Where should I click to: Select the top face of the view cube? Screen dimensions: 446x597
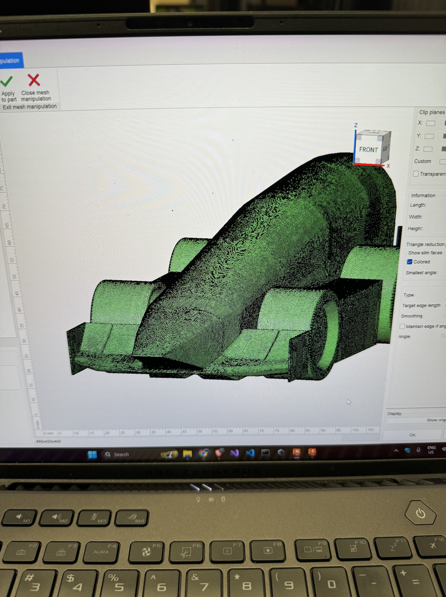(374, 133)
